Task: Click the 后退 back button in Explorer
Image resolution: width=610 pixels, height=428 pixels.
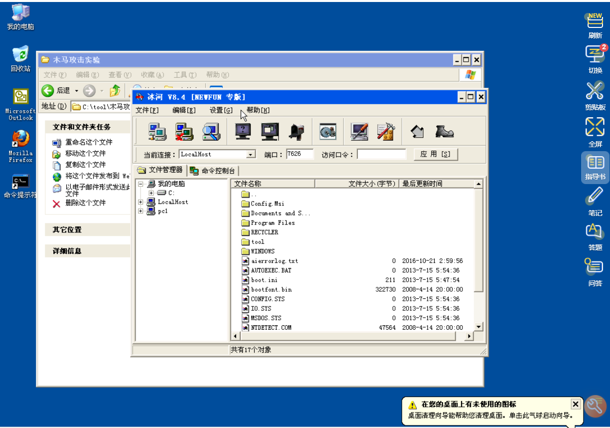Action: pos(56,91)
